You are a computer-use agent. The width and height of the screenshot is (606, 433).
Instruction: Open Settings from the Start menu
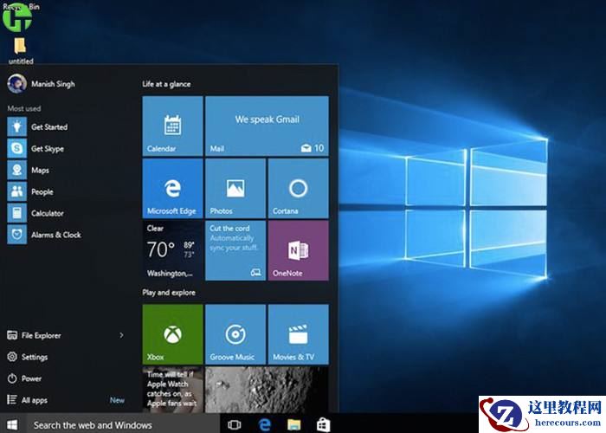tap(28, 357)
